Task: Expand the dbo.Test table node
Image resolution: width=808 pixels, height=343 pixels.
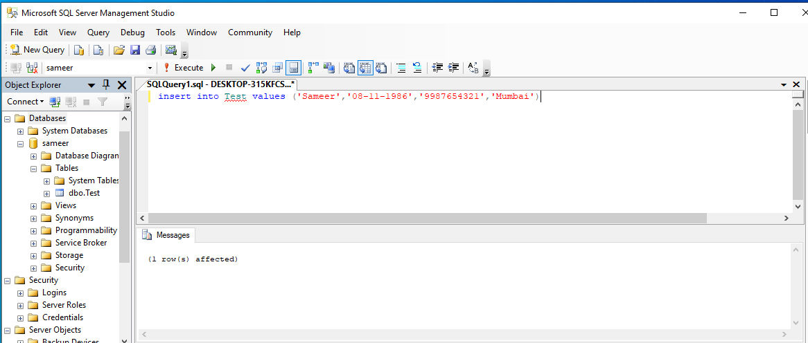Action: coord(47,194)
